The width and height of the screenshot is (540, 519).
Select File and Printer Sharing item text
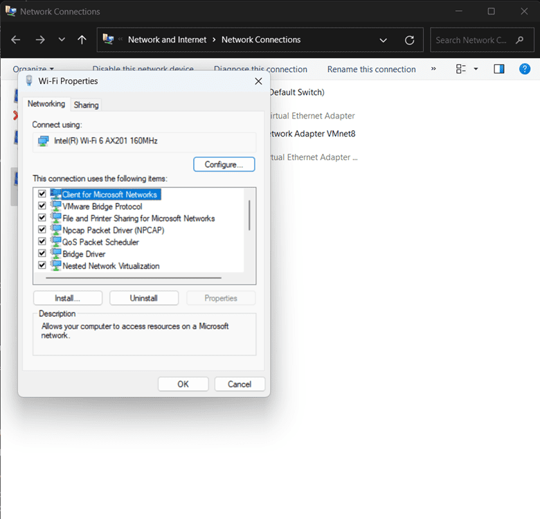pyautogui.click(x=138, y=218)
